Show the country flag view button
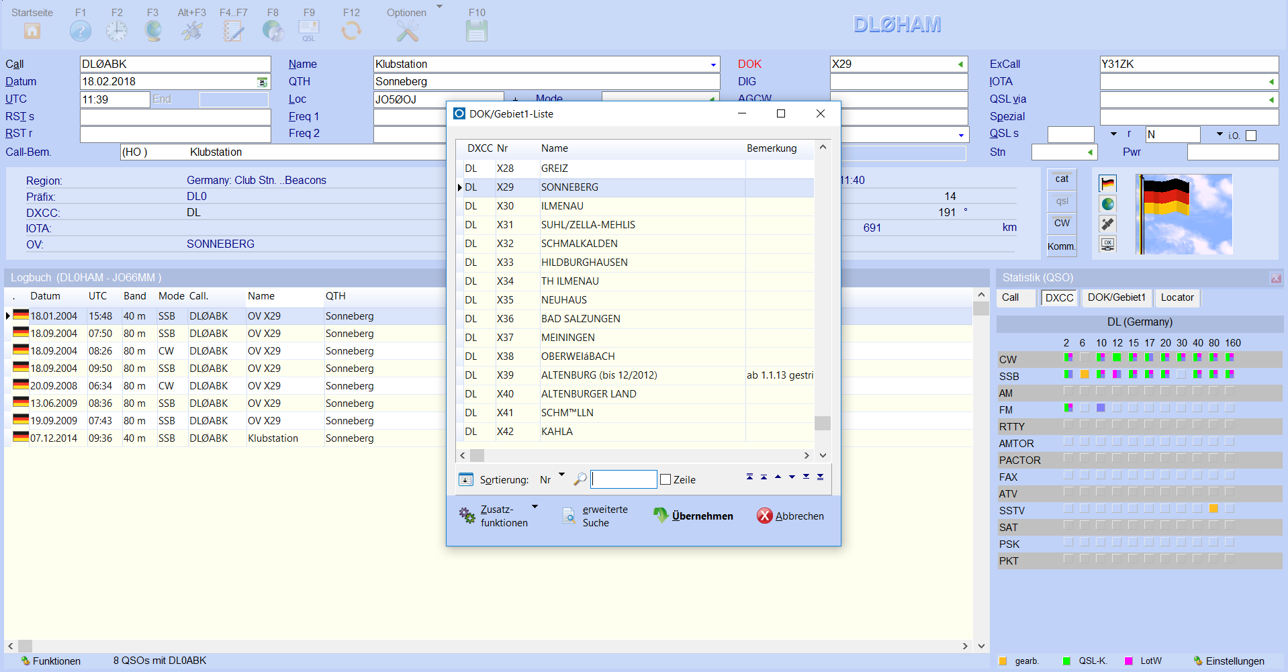 pyautogui.click(x=1107, y=183)
